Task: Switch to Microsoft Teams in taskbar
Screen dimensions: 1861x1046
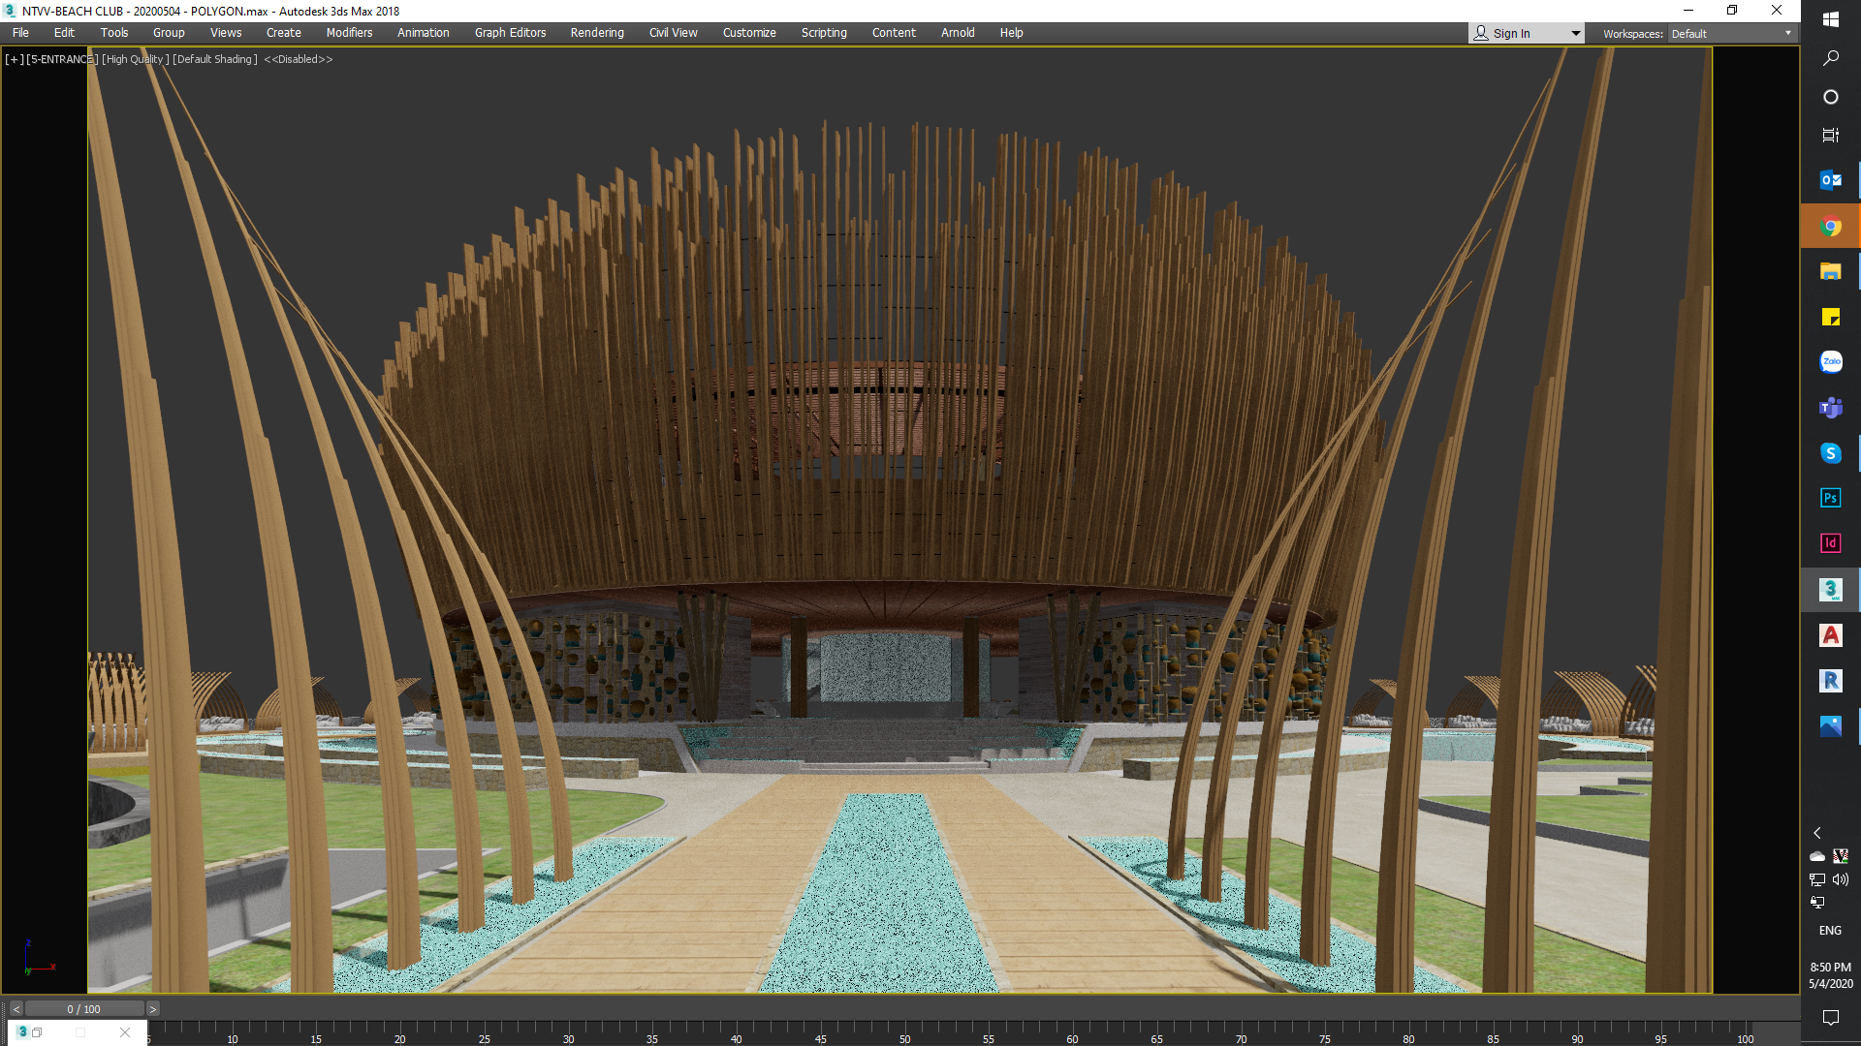Action: pos(1830,408)
